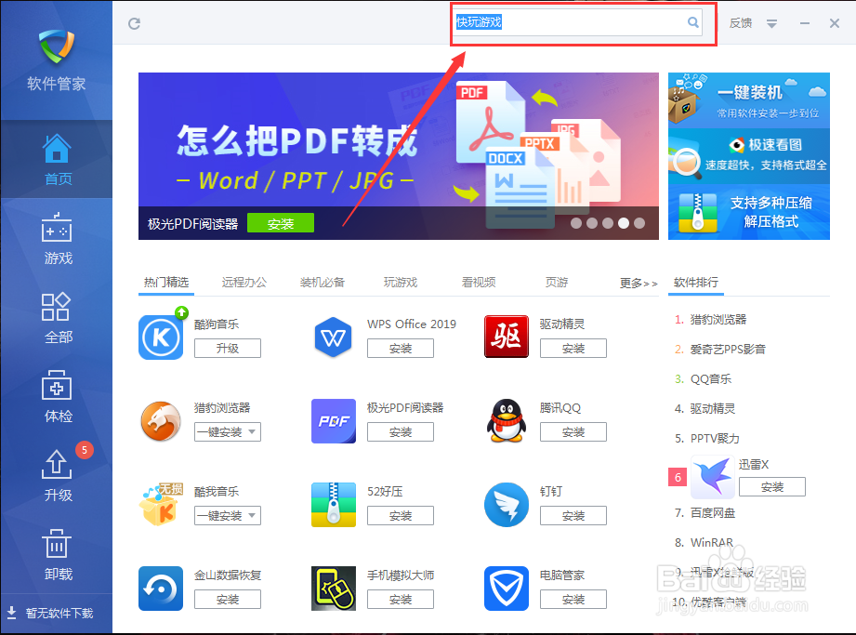Viewport: 856px width, 635px height.
Task: Open the 升级 upgrade section
Action: pyautogui.click(x=57, y=476)
